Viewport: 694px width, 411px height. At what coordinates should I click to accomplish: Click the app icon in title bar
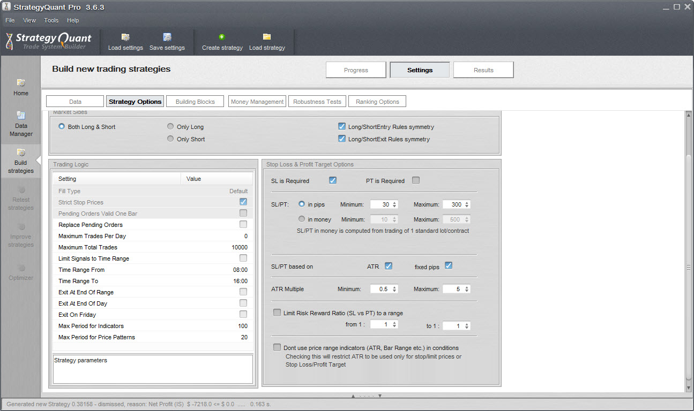pyautogui.click(x=7, y=7)
